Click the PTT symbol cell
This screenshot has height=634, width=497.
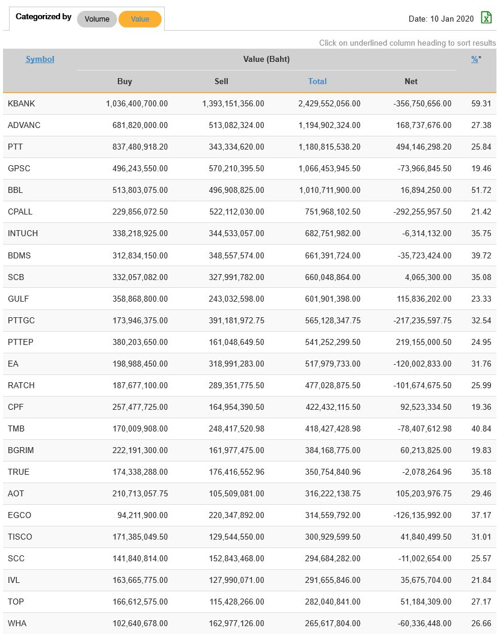pos(16,147)
